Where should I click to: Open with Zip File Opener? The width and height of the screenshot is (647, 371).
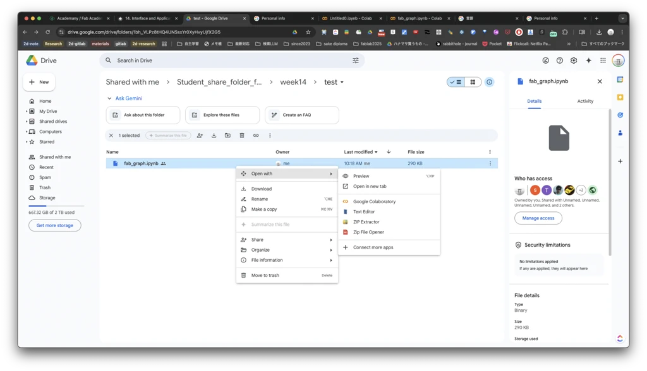click(389, 232)
